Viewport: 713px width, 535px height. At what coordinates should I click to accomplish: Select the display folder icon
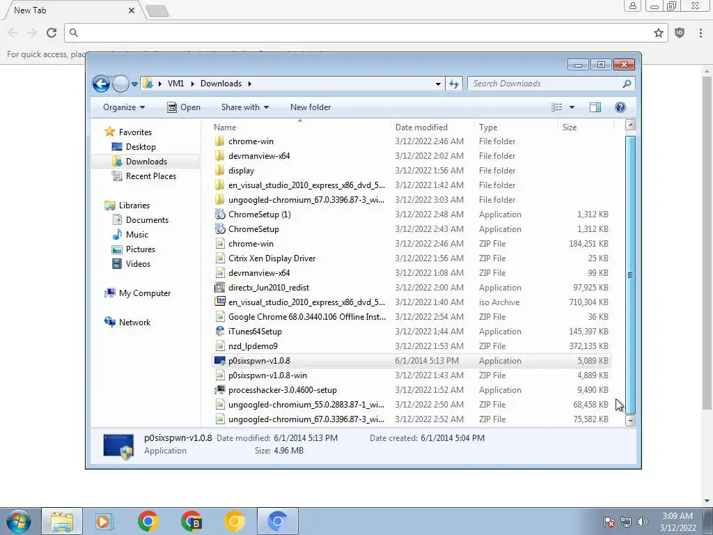pos(219,171)
